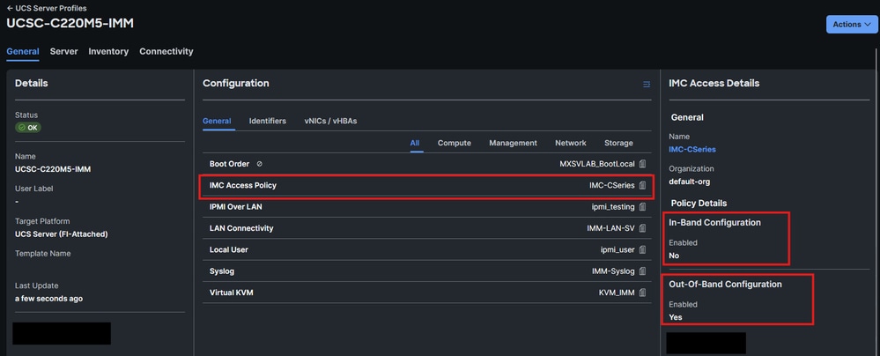The height and width of the screenshot is (356, 880).
Task: Select the Syslog row label
Action: coord(222,271)
